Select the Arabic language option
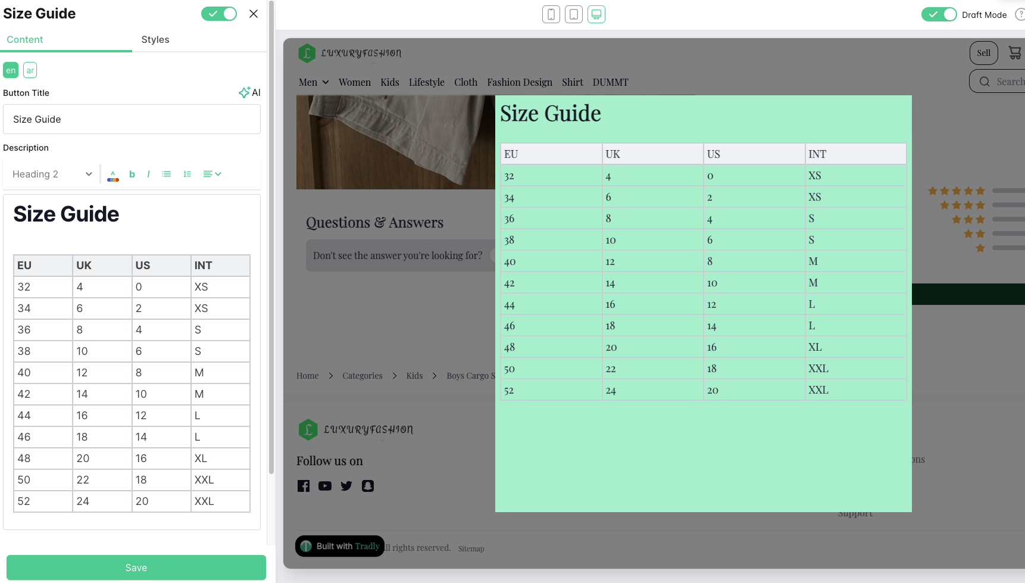Viewport: 1025px width, 583px height. tap(30, 70)
